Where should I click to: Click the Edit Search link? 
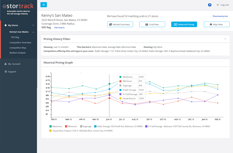pyautogui.click(x=59, y=28)
